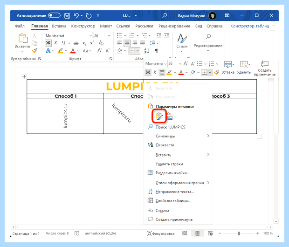This screenshot has height=247, width=289.
Task: Click the table move handle cross icon
Action: (x=24, y=77)
